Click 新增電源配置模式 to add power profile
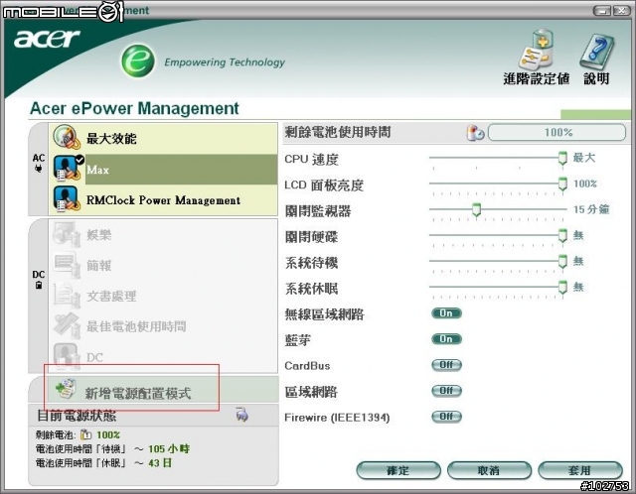Image resolution: width=636 pixels, height=494 pixels. pos(163,390)
